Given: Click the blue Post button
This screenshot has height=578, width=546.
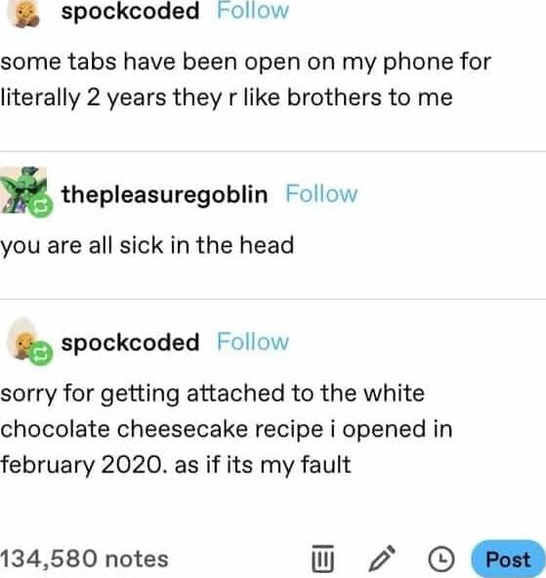Looking at the screenshot, I should point(508,558).
